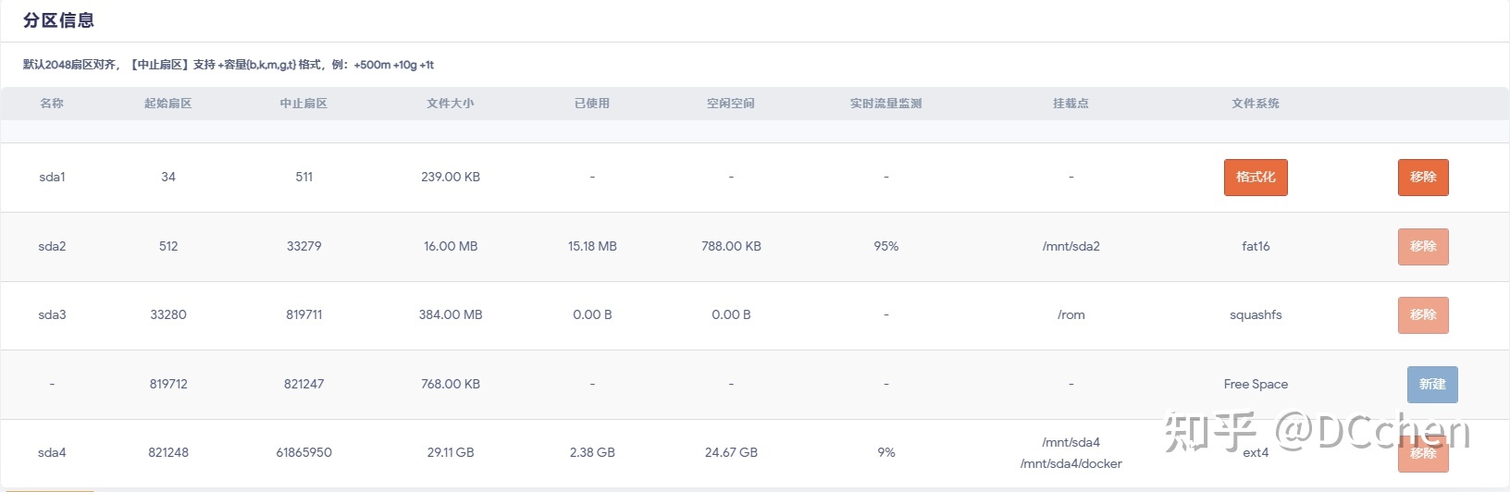Click the 文件系统 column header
The image size is (1510, 492).
coord(1256,104)
